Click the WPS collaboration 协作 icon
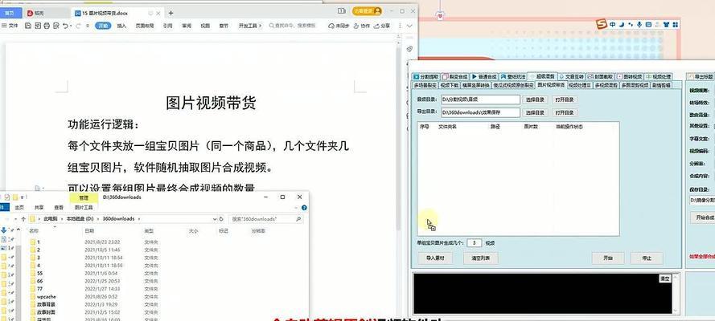 coord(362,26)
